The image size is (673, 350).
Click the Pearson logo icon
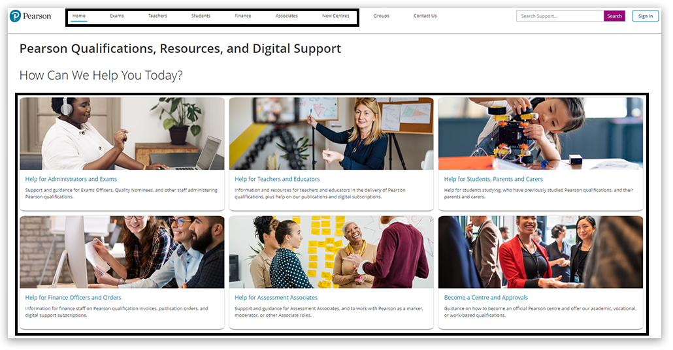point(15,16)
